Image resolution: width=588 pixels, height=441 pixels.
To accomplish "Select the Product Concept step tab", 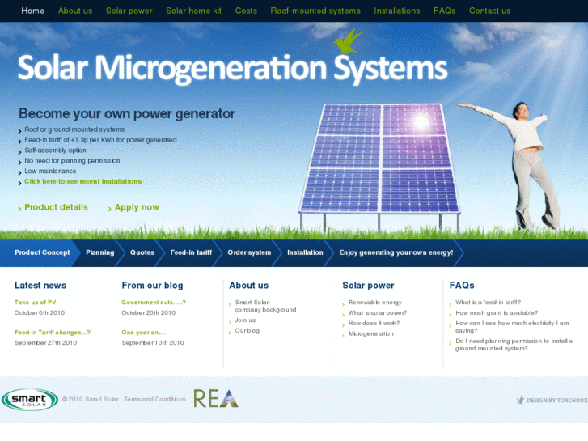I will pyautogui.click(x=42, y=252).
